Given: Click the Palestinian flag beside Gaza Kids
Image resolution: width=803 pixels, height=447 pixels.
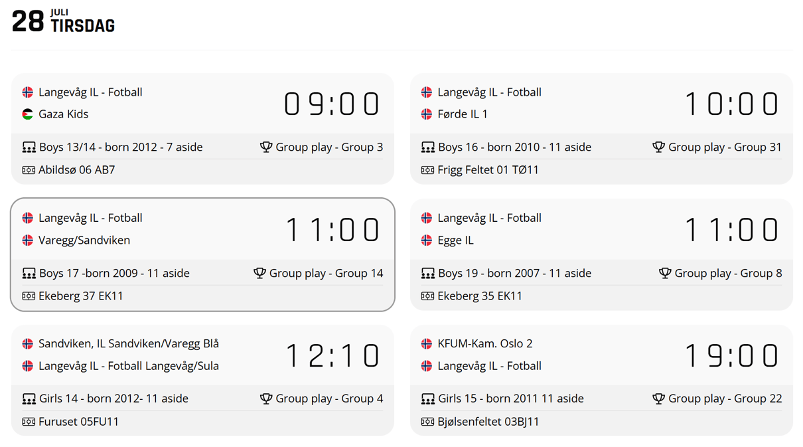Looking at the screenshot, I should [27, 114].
